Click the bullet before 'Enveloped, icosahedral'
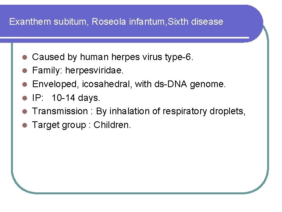The height and width of the screenshot is (212, 282). 25,84
